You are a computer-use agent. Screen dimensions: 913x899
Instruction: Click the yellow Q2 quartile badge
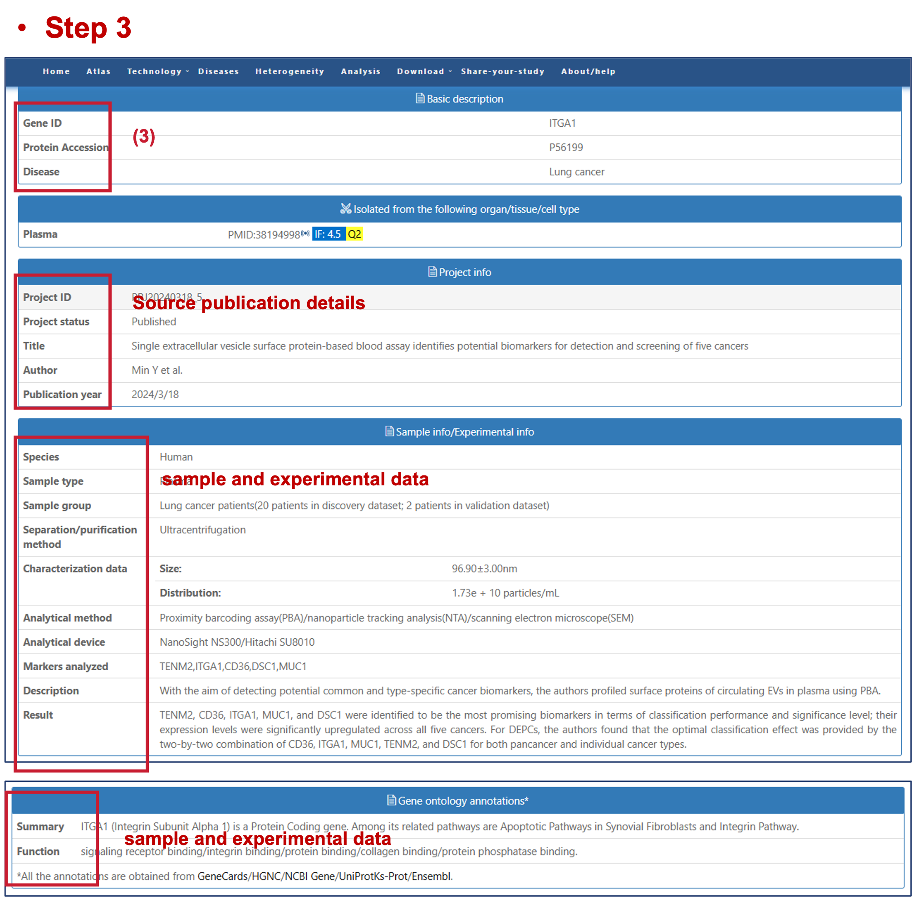pos(354,234)
